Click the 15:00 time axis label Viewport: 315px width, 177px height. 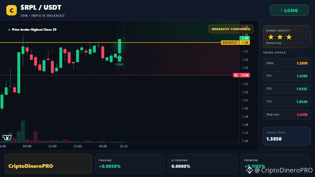tap(77, 146)
